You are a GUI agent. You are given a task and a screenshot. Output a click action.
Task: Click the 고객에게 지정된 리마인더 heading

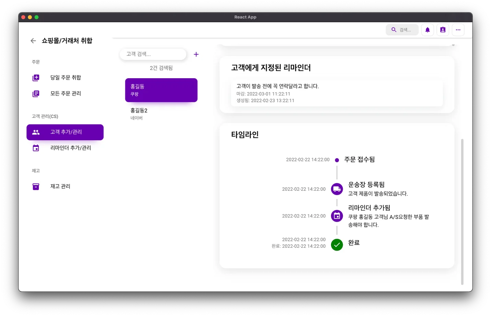[271, 68]
